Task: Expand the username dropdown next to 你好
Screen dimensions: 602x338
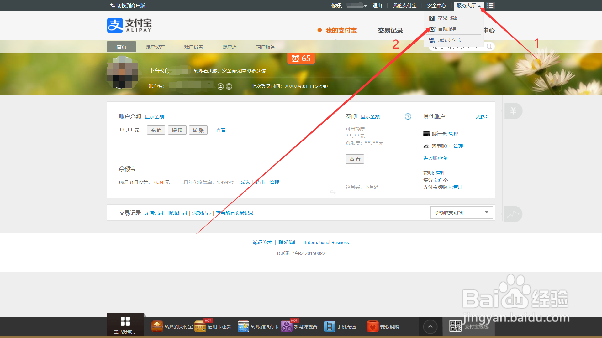Action: tap(366, 5)
